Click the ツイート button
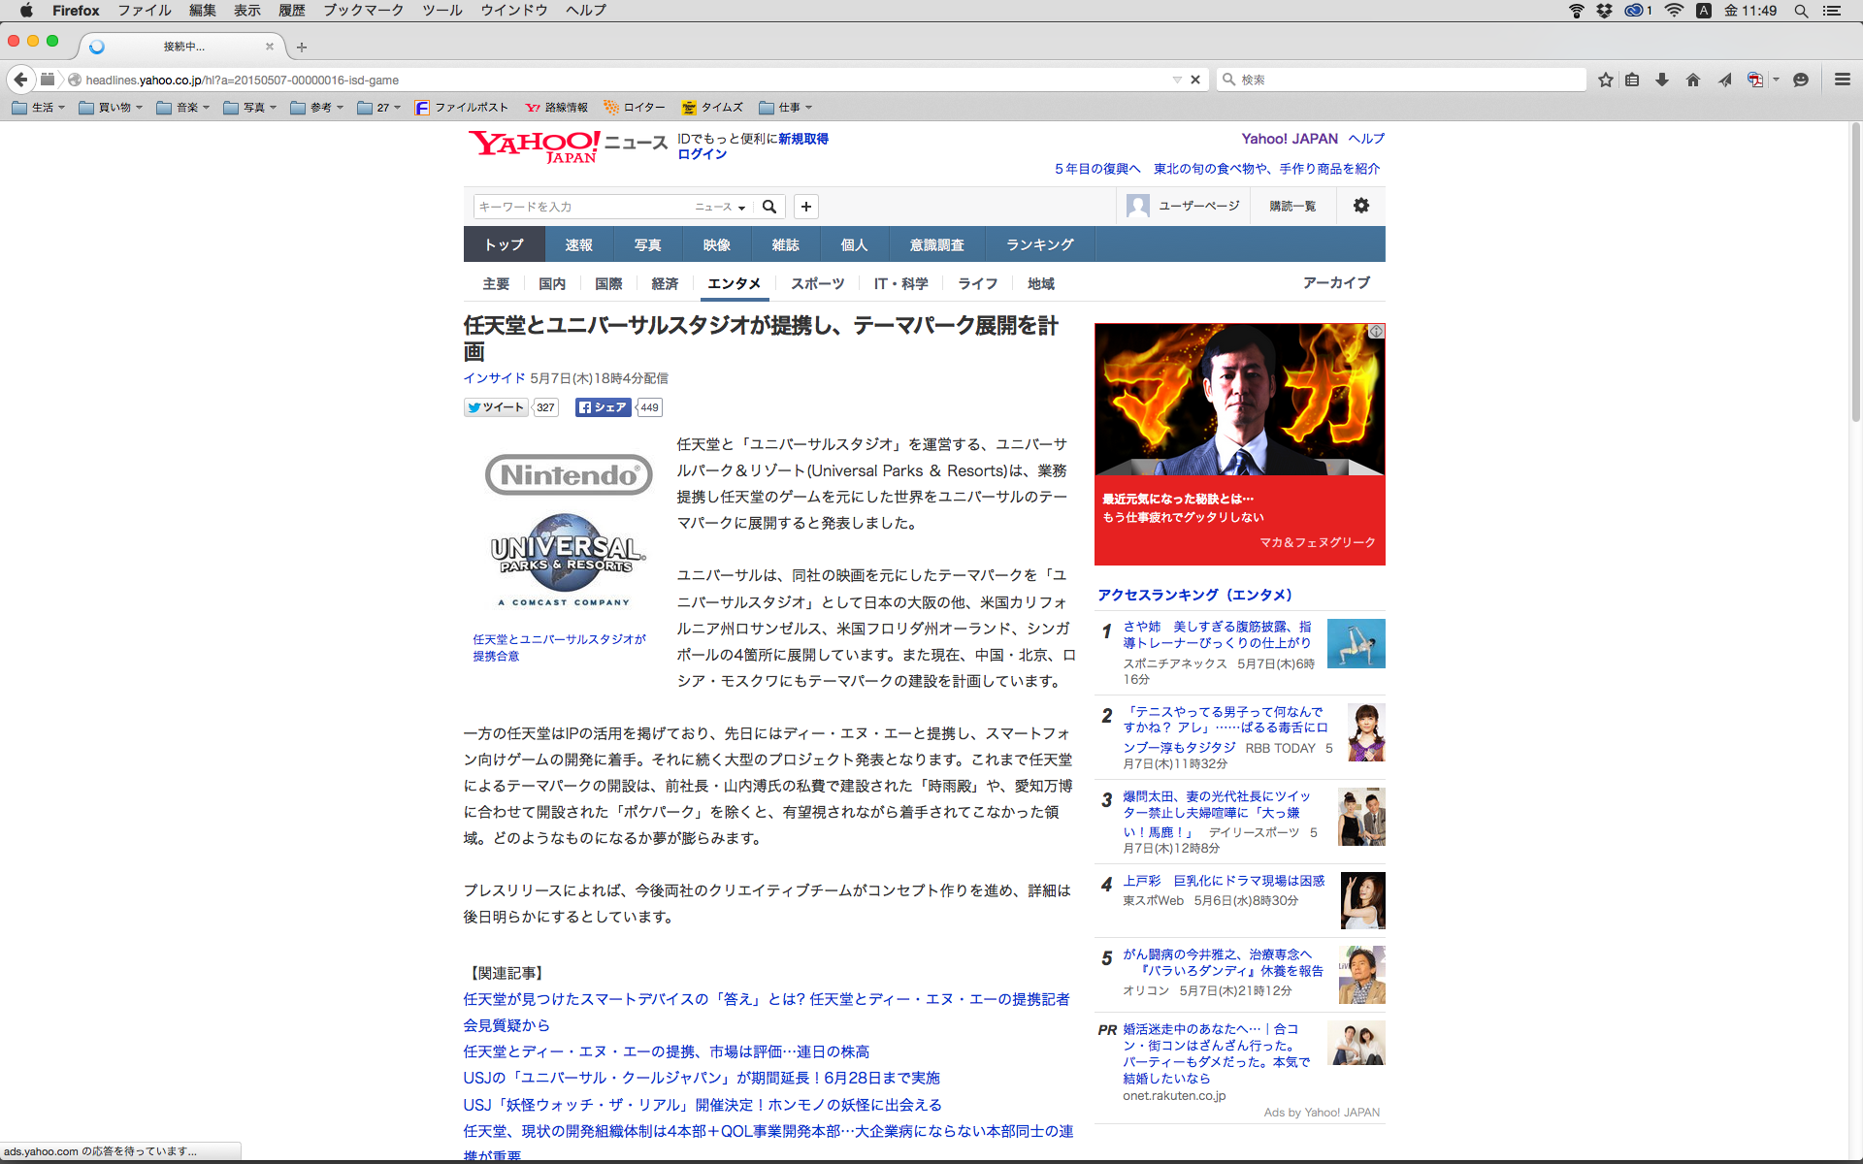This screenshot has width=1863, height=1164. (x=496, y=407)
